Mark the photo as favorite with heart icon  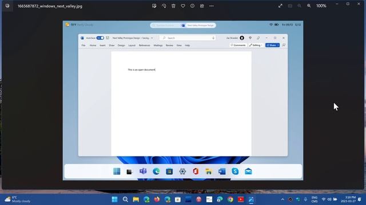click(x=183, y=6)
